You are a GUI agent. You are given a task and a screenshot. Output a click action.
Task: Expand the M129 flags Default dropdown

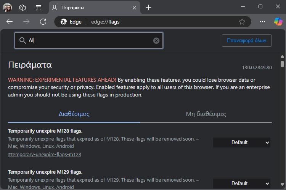[242, 183]
